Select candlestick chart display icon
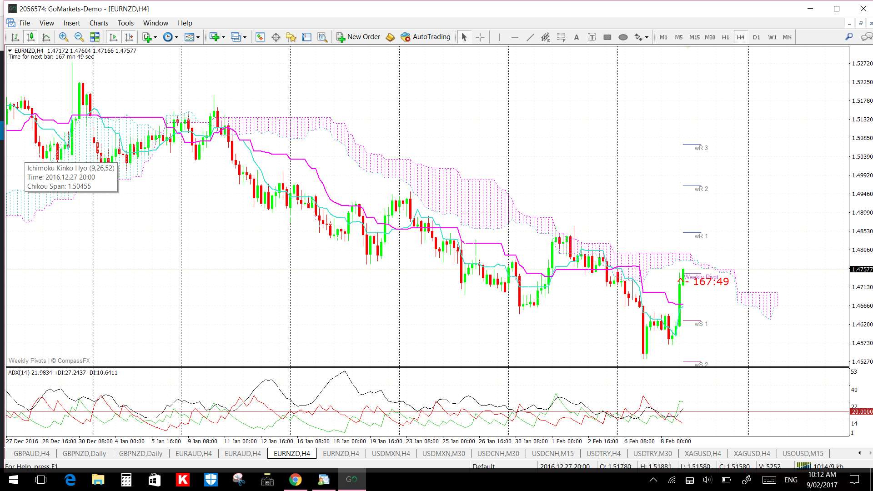 click(x=30, y=37)
